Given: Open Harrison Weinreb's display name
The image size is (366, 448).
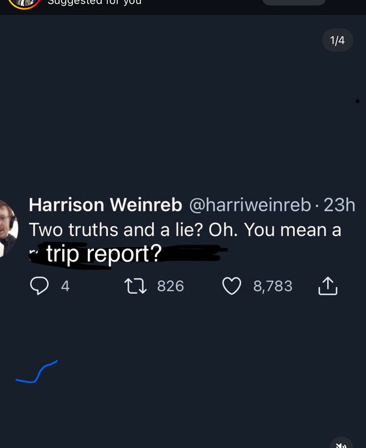Looking at the screenshot, I should (x=105, y=205).
